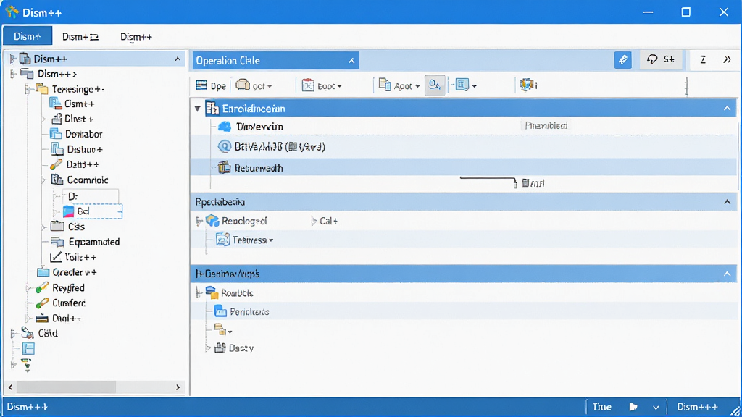Viewport: 742px width, 417px height.
Task: Click the Time status bar label
Action: click(602, 407)
